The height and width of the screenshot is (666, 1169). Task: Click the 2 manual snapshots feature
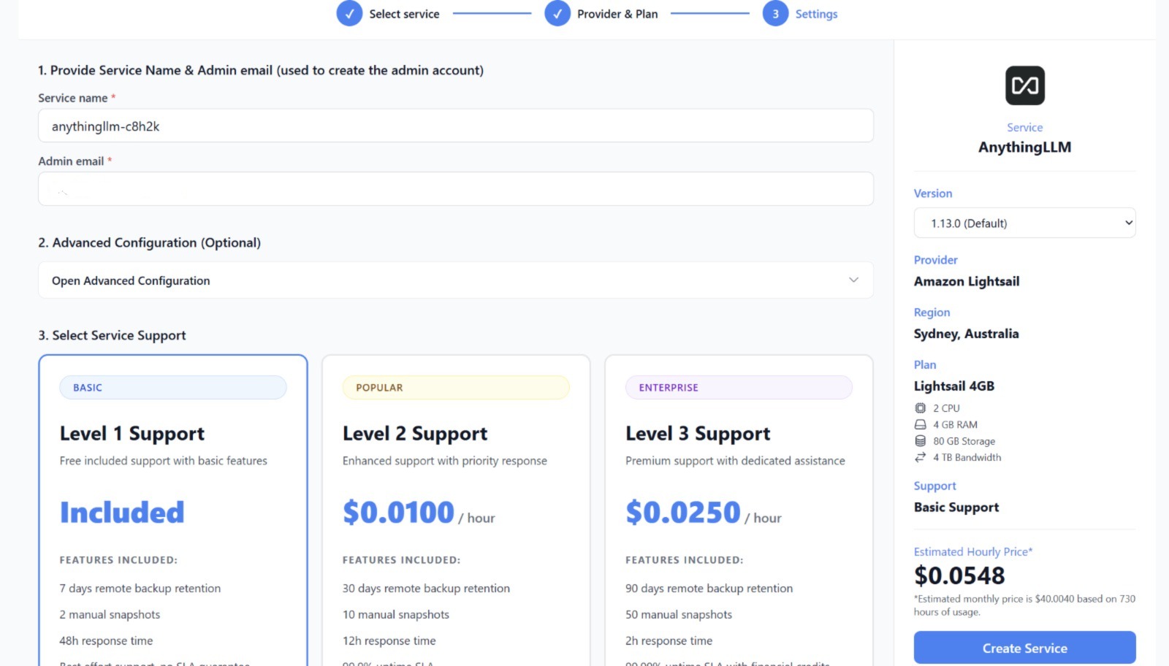[x=110, y=615]
